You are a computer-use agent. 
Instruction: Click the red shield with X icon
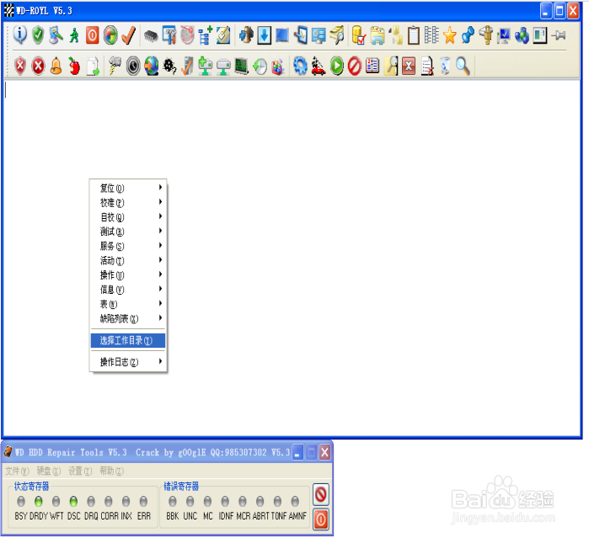20,66
